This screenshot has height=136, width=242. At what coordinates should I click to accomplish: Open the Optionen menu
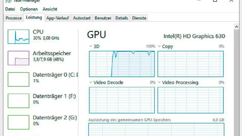coord(29,9)
